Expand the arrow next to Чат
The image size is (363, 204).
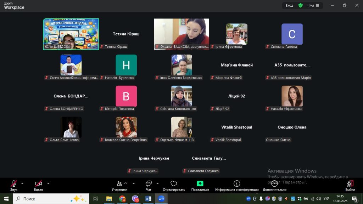(x=157, y=183)
